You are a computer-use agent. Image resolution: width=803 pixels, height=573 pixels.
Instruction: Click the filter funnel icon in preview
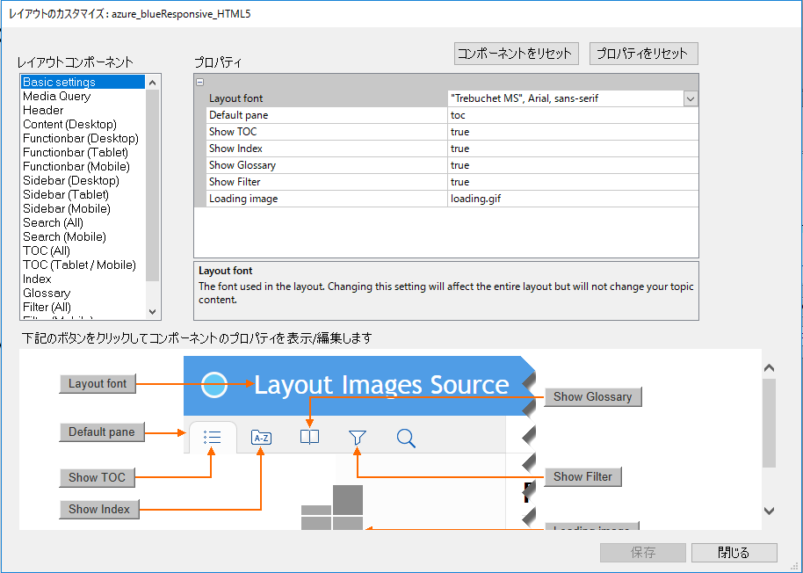click(357, 438)
